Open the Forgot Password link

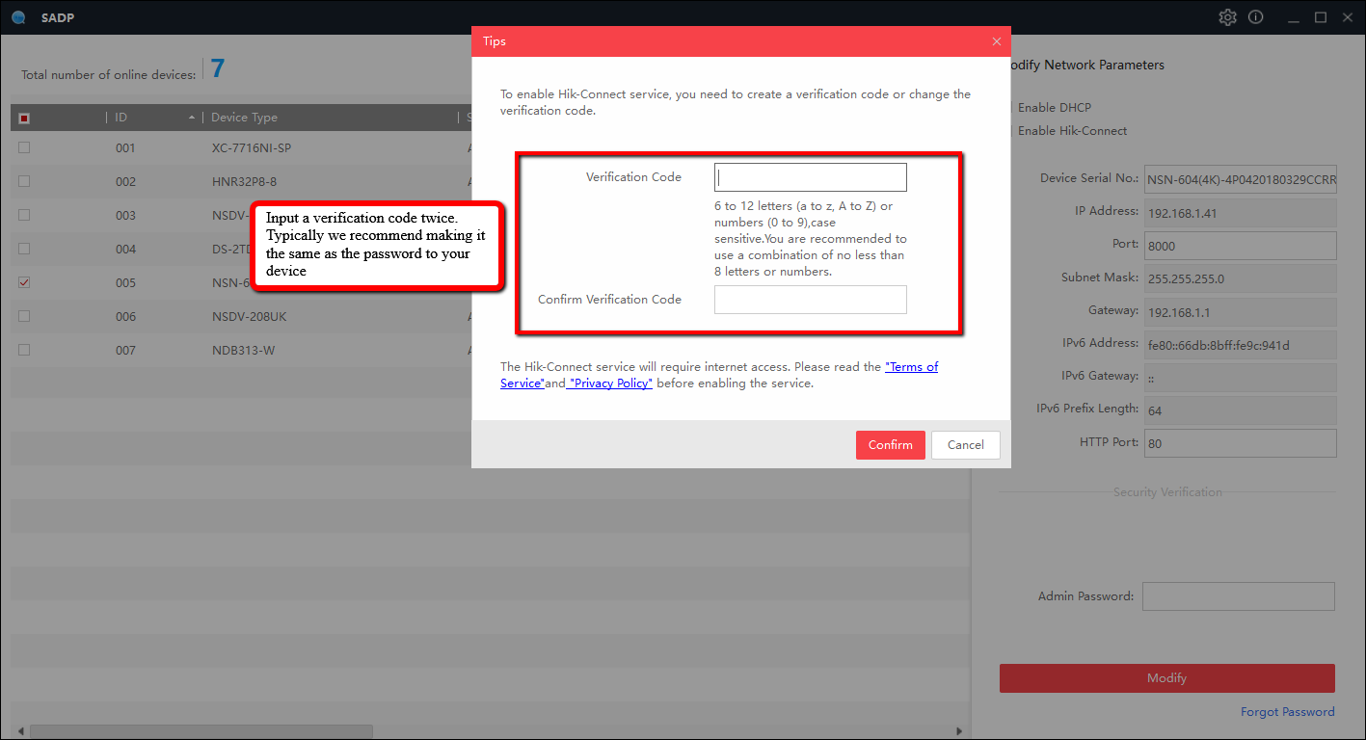tap(1288, 712)
